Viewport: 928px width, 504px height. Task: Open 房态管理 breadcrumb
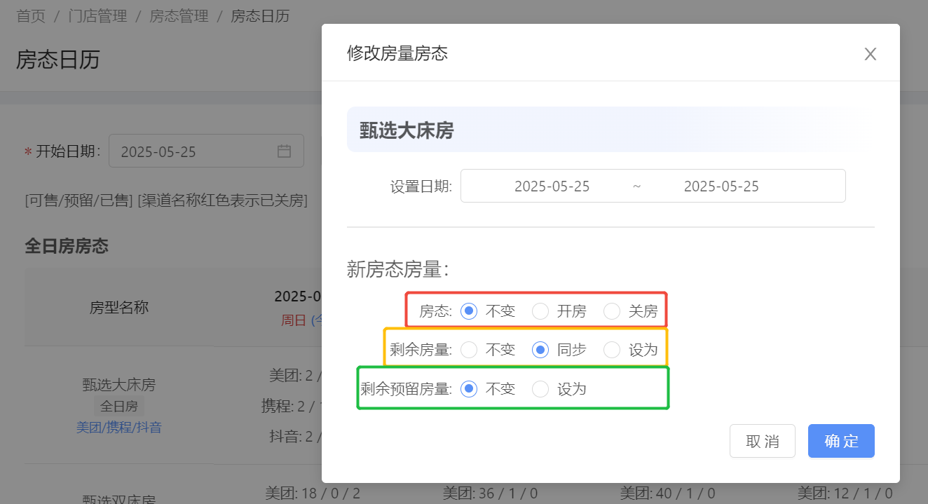point(179,16)
